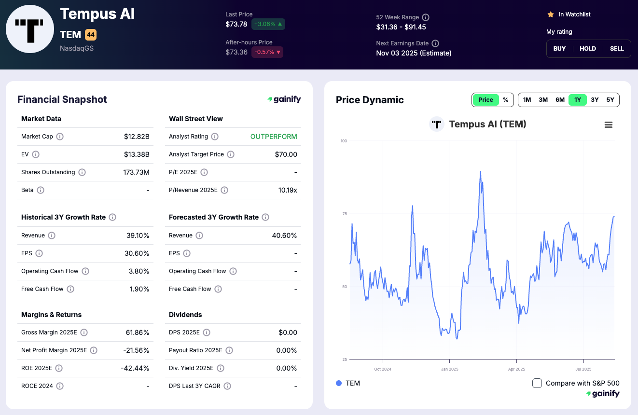
Task: Click info icon beside forecasted Revenue
Action: coord(199,235)
